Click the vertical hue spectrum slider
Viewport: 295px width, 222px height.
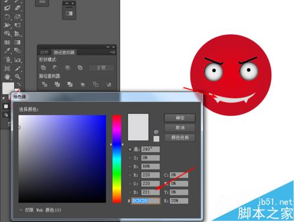[117, 159]
